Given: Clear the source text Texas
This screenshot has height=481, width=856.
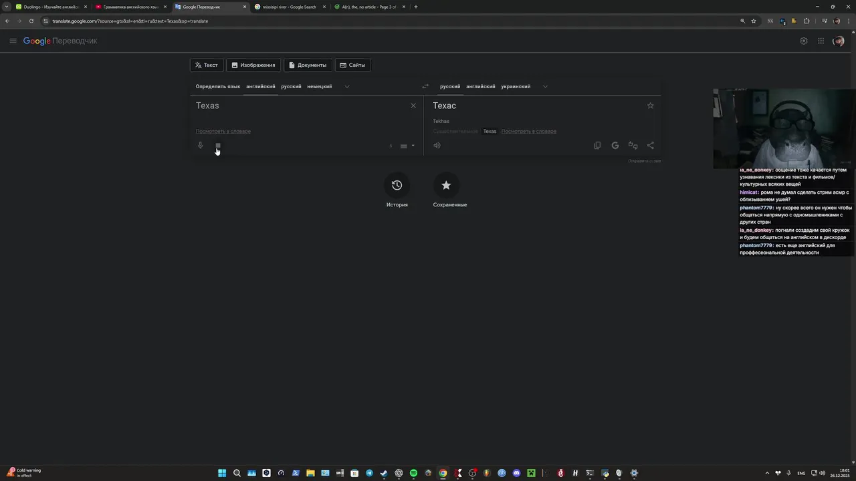Looking at the screenshot, I should point(413,106).
